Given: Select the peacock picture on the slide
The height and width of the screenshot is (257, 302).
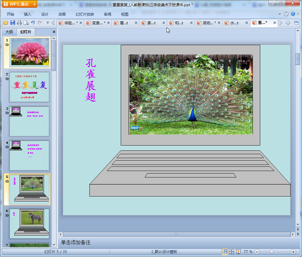Looking at the screenshot, I should pos(191,95).
